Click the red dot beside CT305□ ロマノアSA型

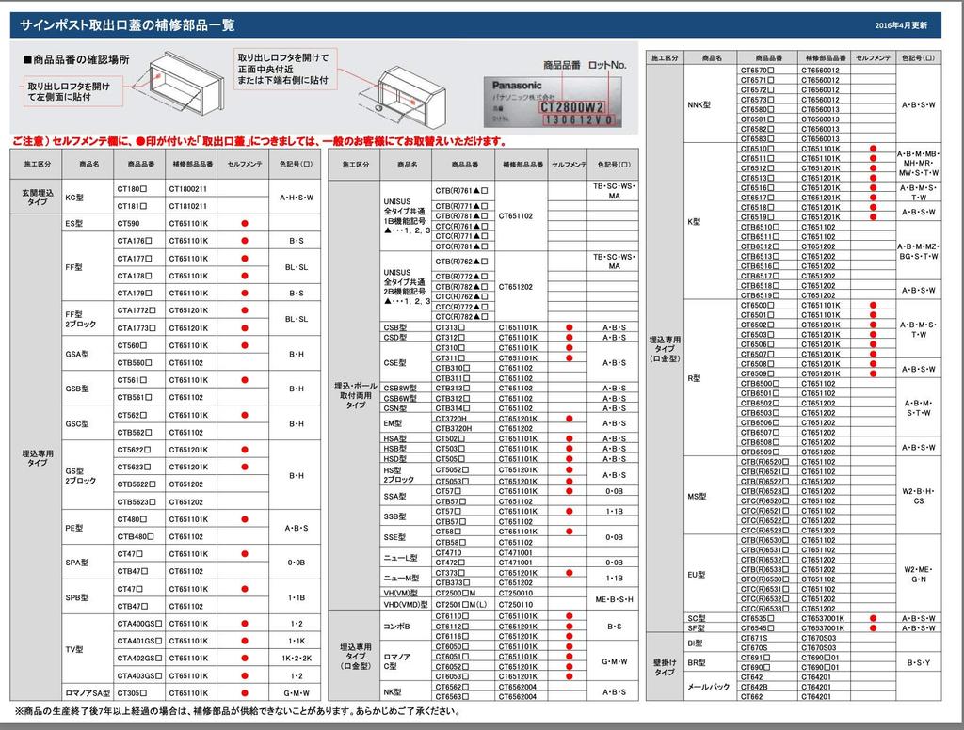(245, 693)
